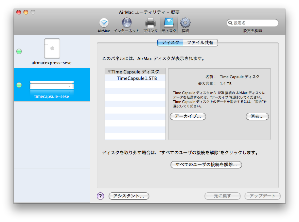Click the timecapsule-sese label
The image size is (299, 222).
(x=52, y=96)
